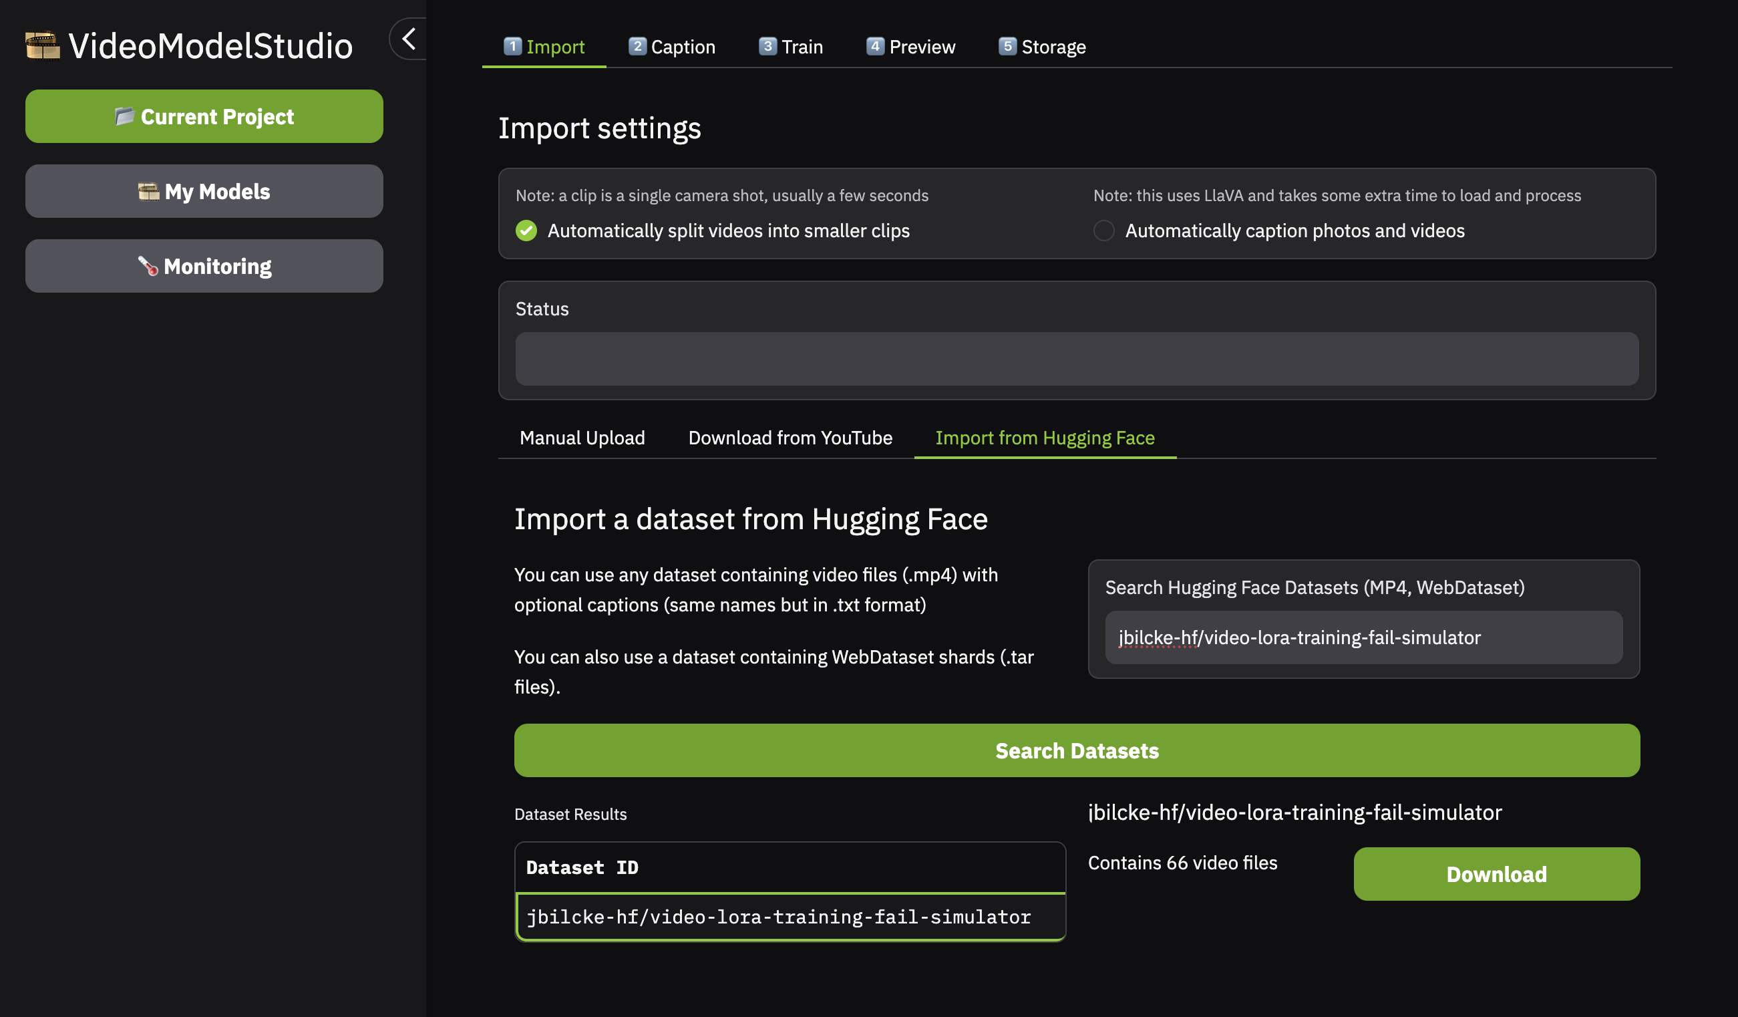Collapse the sidebar with the chevron arrow
The height and width of the screenshot is (1017, 1738).
[x=409, y=39]
